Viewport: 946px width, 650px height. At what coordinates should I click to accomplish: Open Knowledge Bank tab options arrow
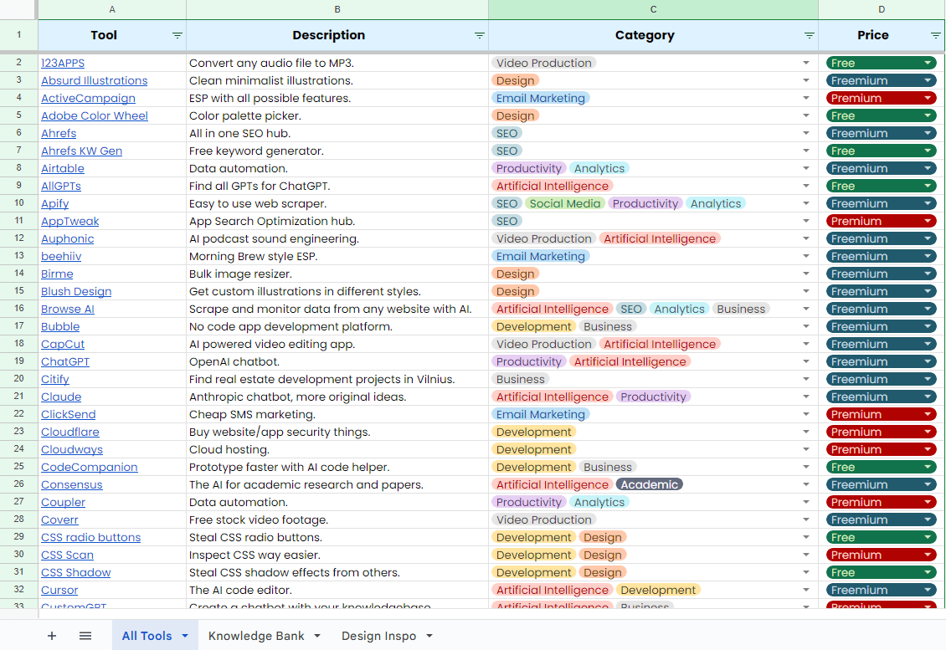[x=317, y=636]
